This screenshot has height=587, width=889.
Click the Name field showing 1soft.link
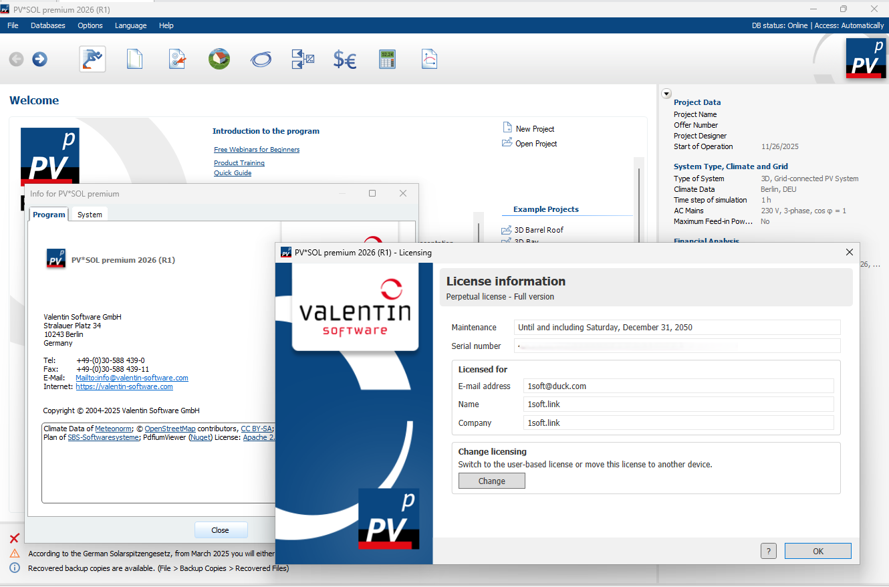click(x=678, y=404)
